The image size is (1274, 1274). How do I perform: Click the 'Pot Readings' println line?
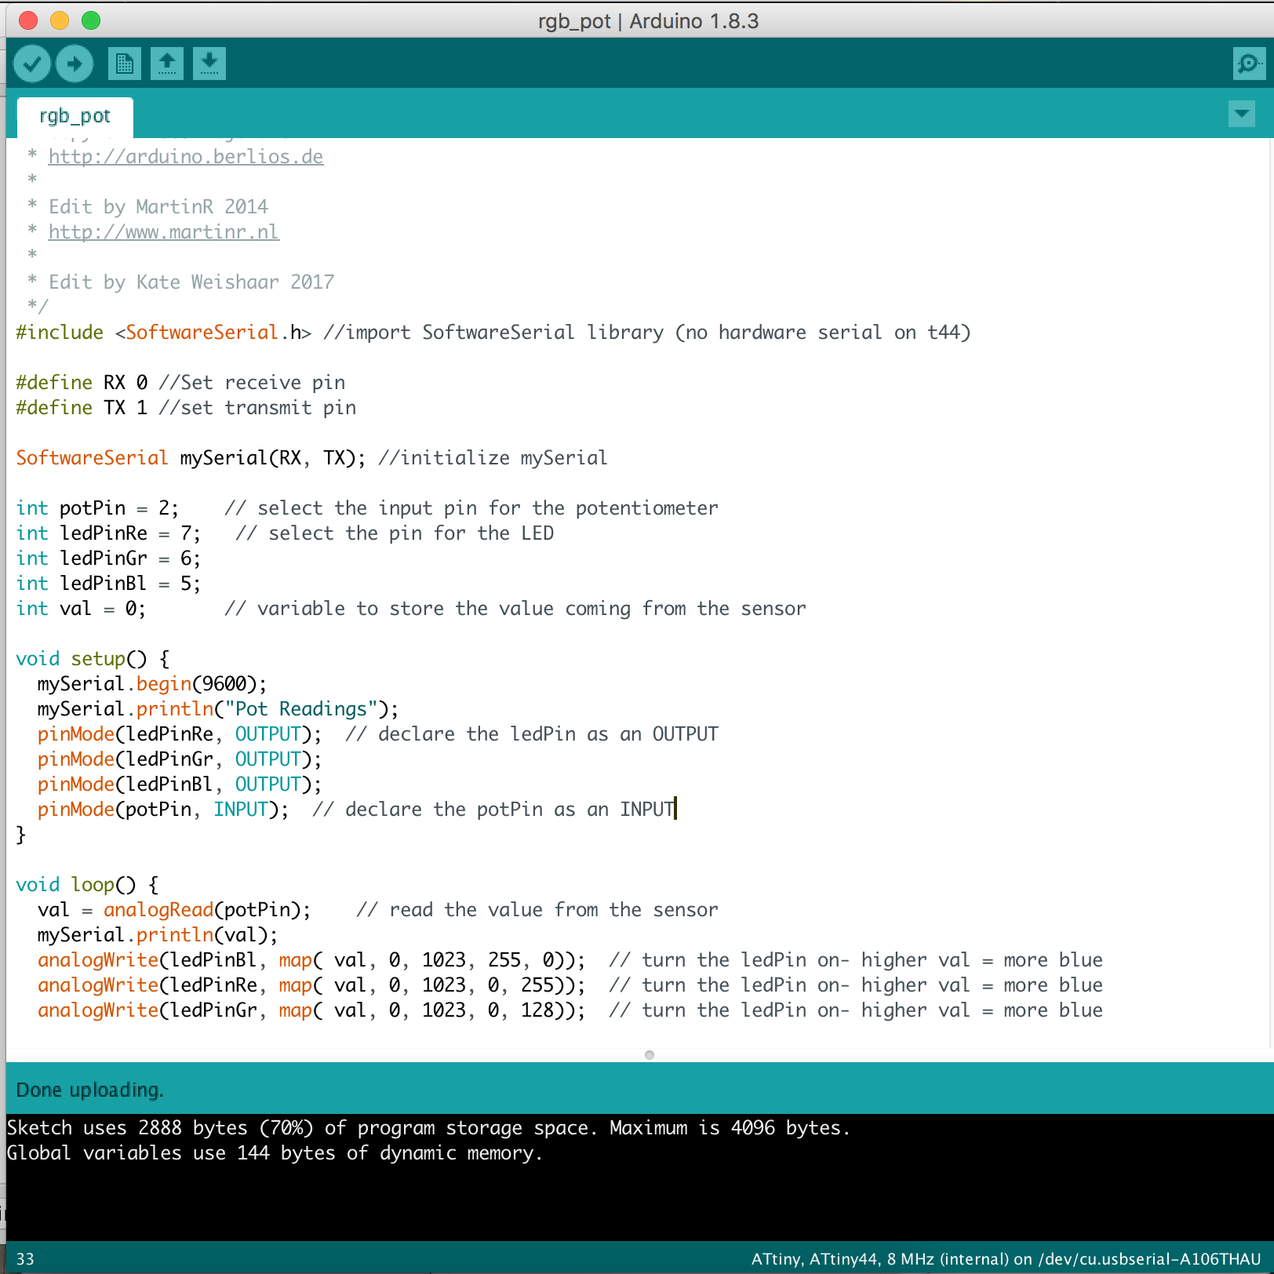(218, 708)
